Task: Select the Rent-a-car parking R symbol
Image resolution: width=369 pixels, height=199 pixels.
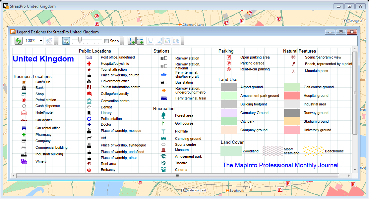Action: coord(228,69)
